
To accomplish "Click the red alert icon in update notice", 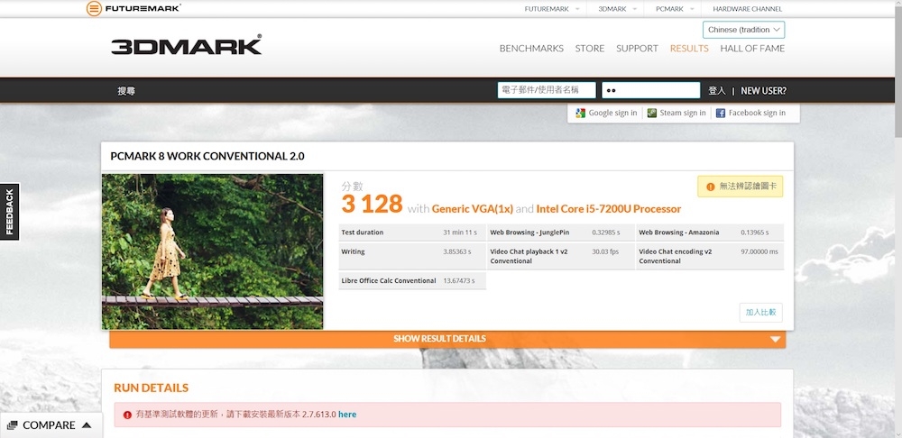I will [127, 415].
